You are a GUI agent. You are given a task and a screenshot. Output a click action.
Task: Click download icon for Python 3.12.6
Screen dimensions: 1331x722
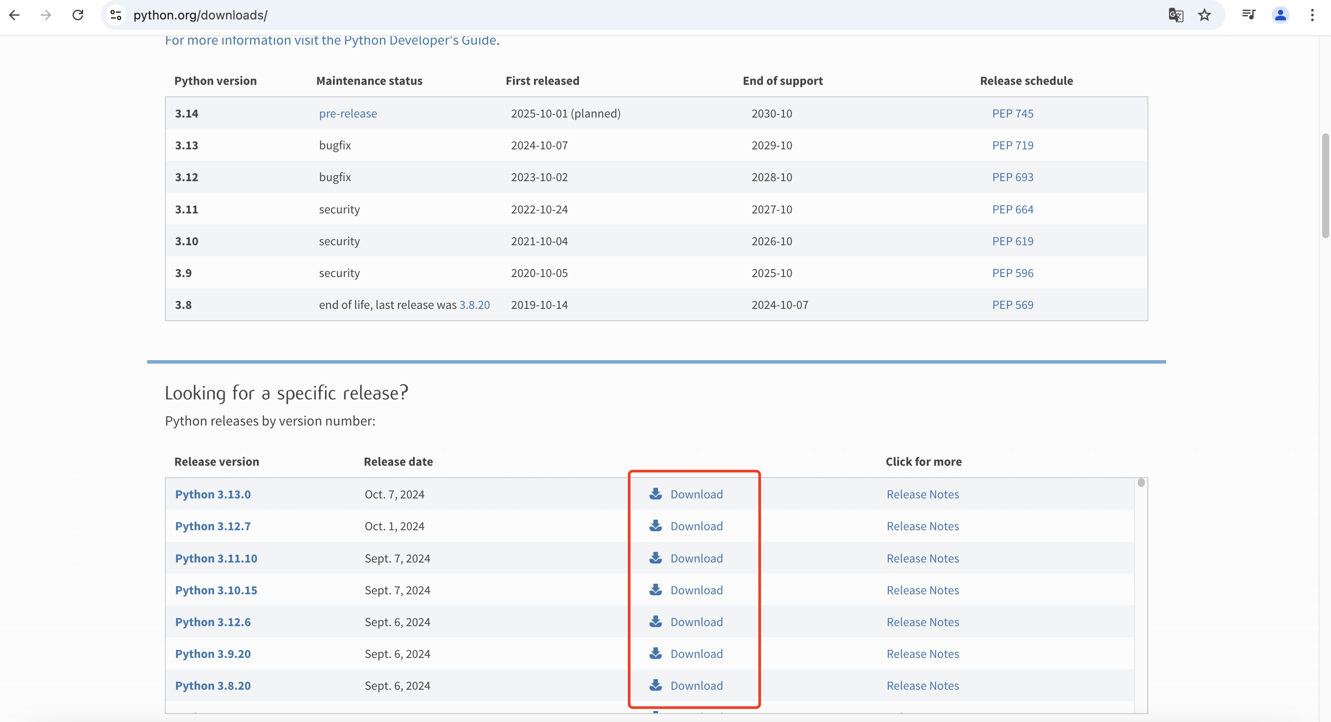point(656,621)
